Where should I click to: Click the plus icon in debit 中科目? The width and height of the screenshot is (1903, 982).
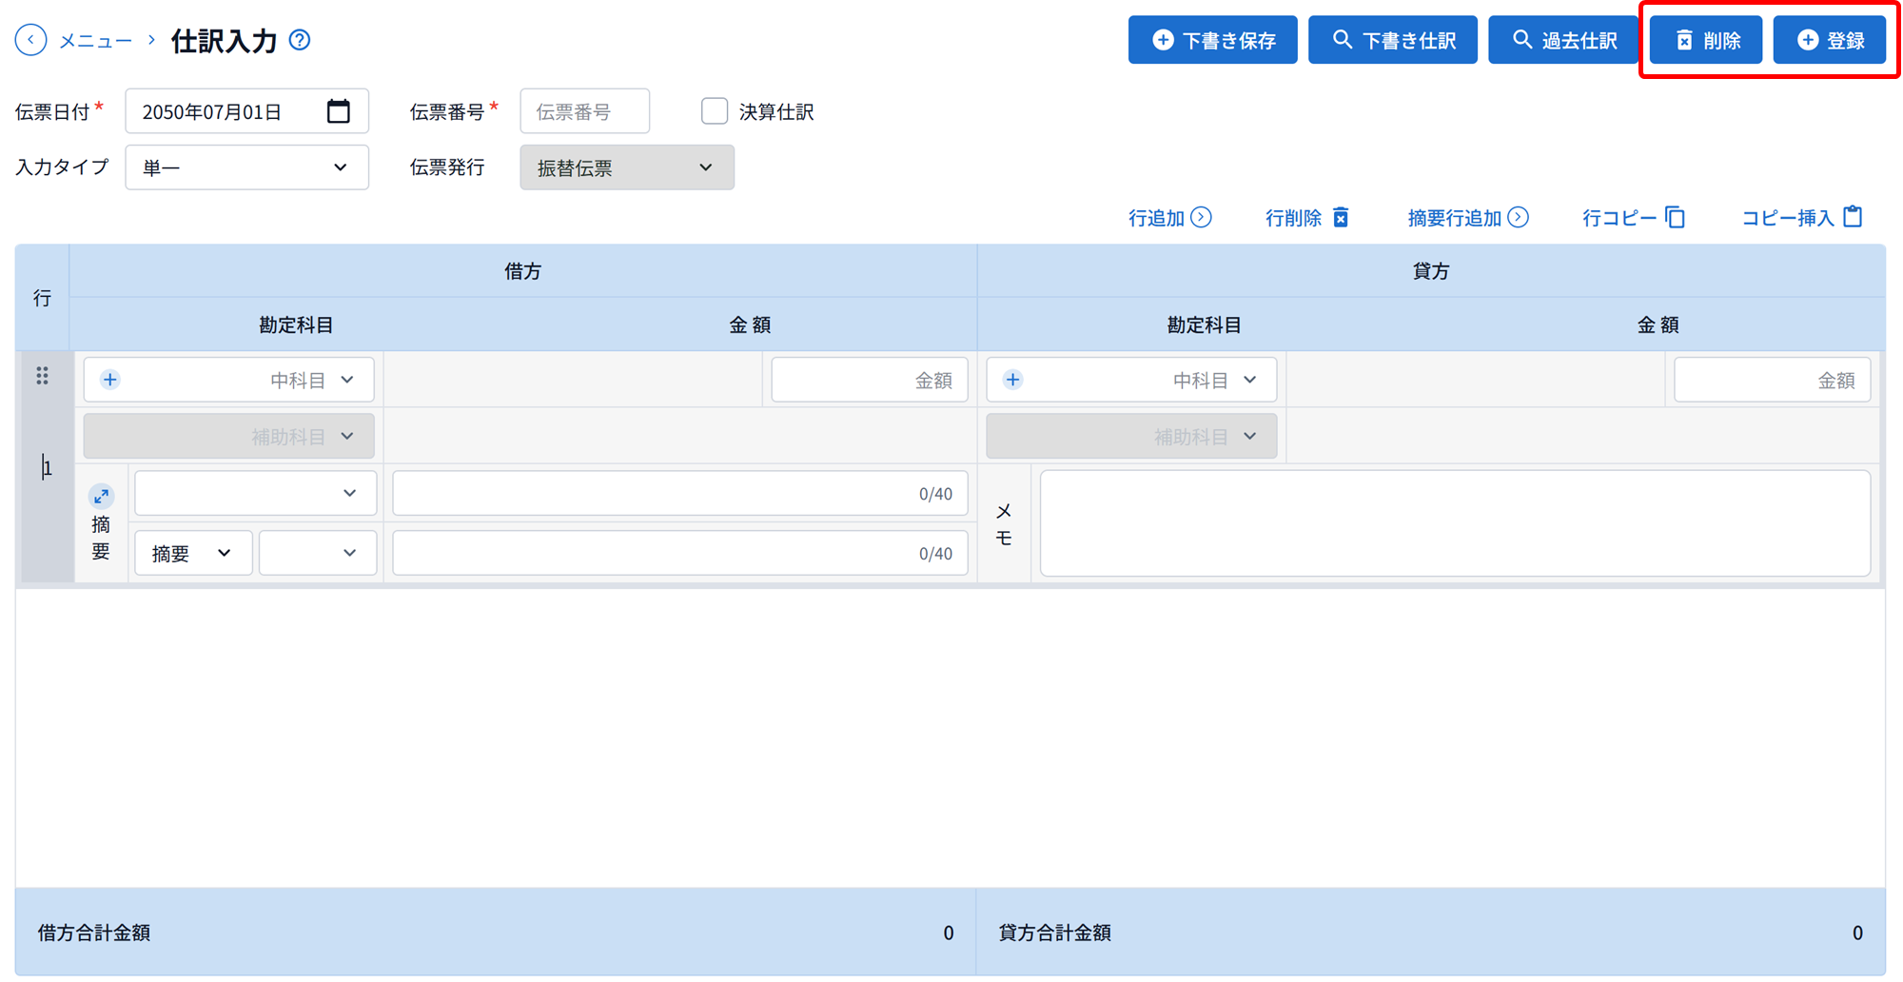coord(110,380)
